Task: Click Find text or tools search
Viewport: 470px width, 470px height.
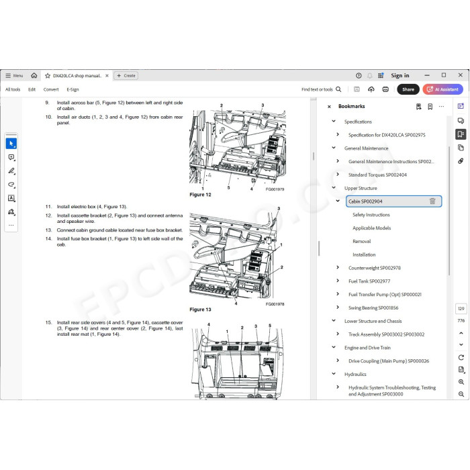Action: [322, 89]
